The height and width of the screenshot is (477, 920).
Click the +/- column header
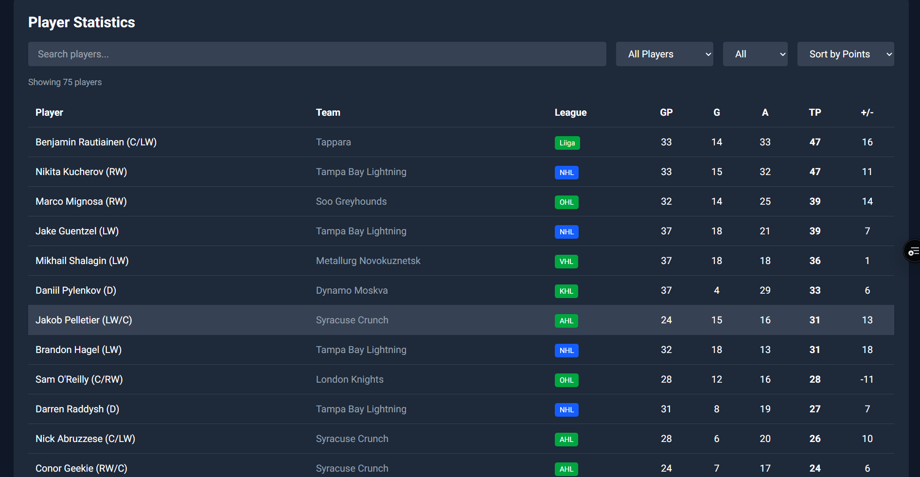[867, 112]
